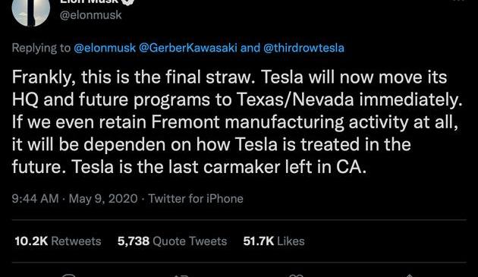Open the @elonmusk handle below the name
This screenshot has height=277, width=478.
pyautogui.click(x=90, y=15)
